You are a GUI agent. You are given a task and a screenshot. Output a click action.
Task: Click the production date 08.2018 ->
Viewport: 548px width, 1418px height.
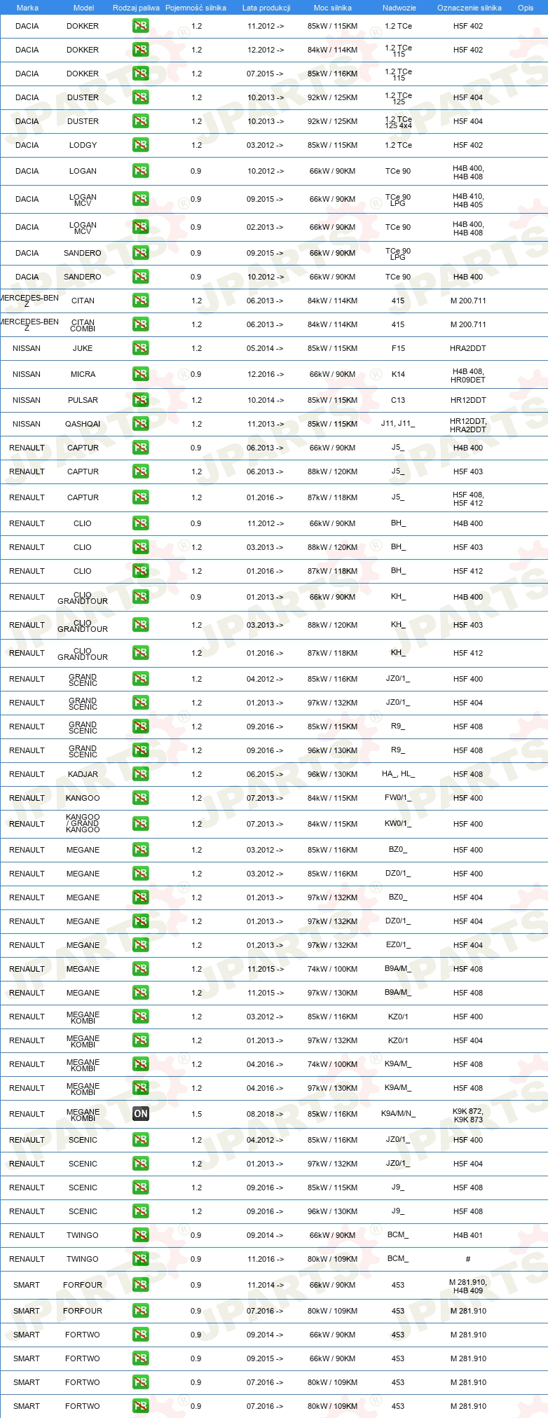coord(265,1114)
